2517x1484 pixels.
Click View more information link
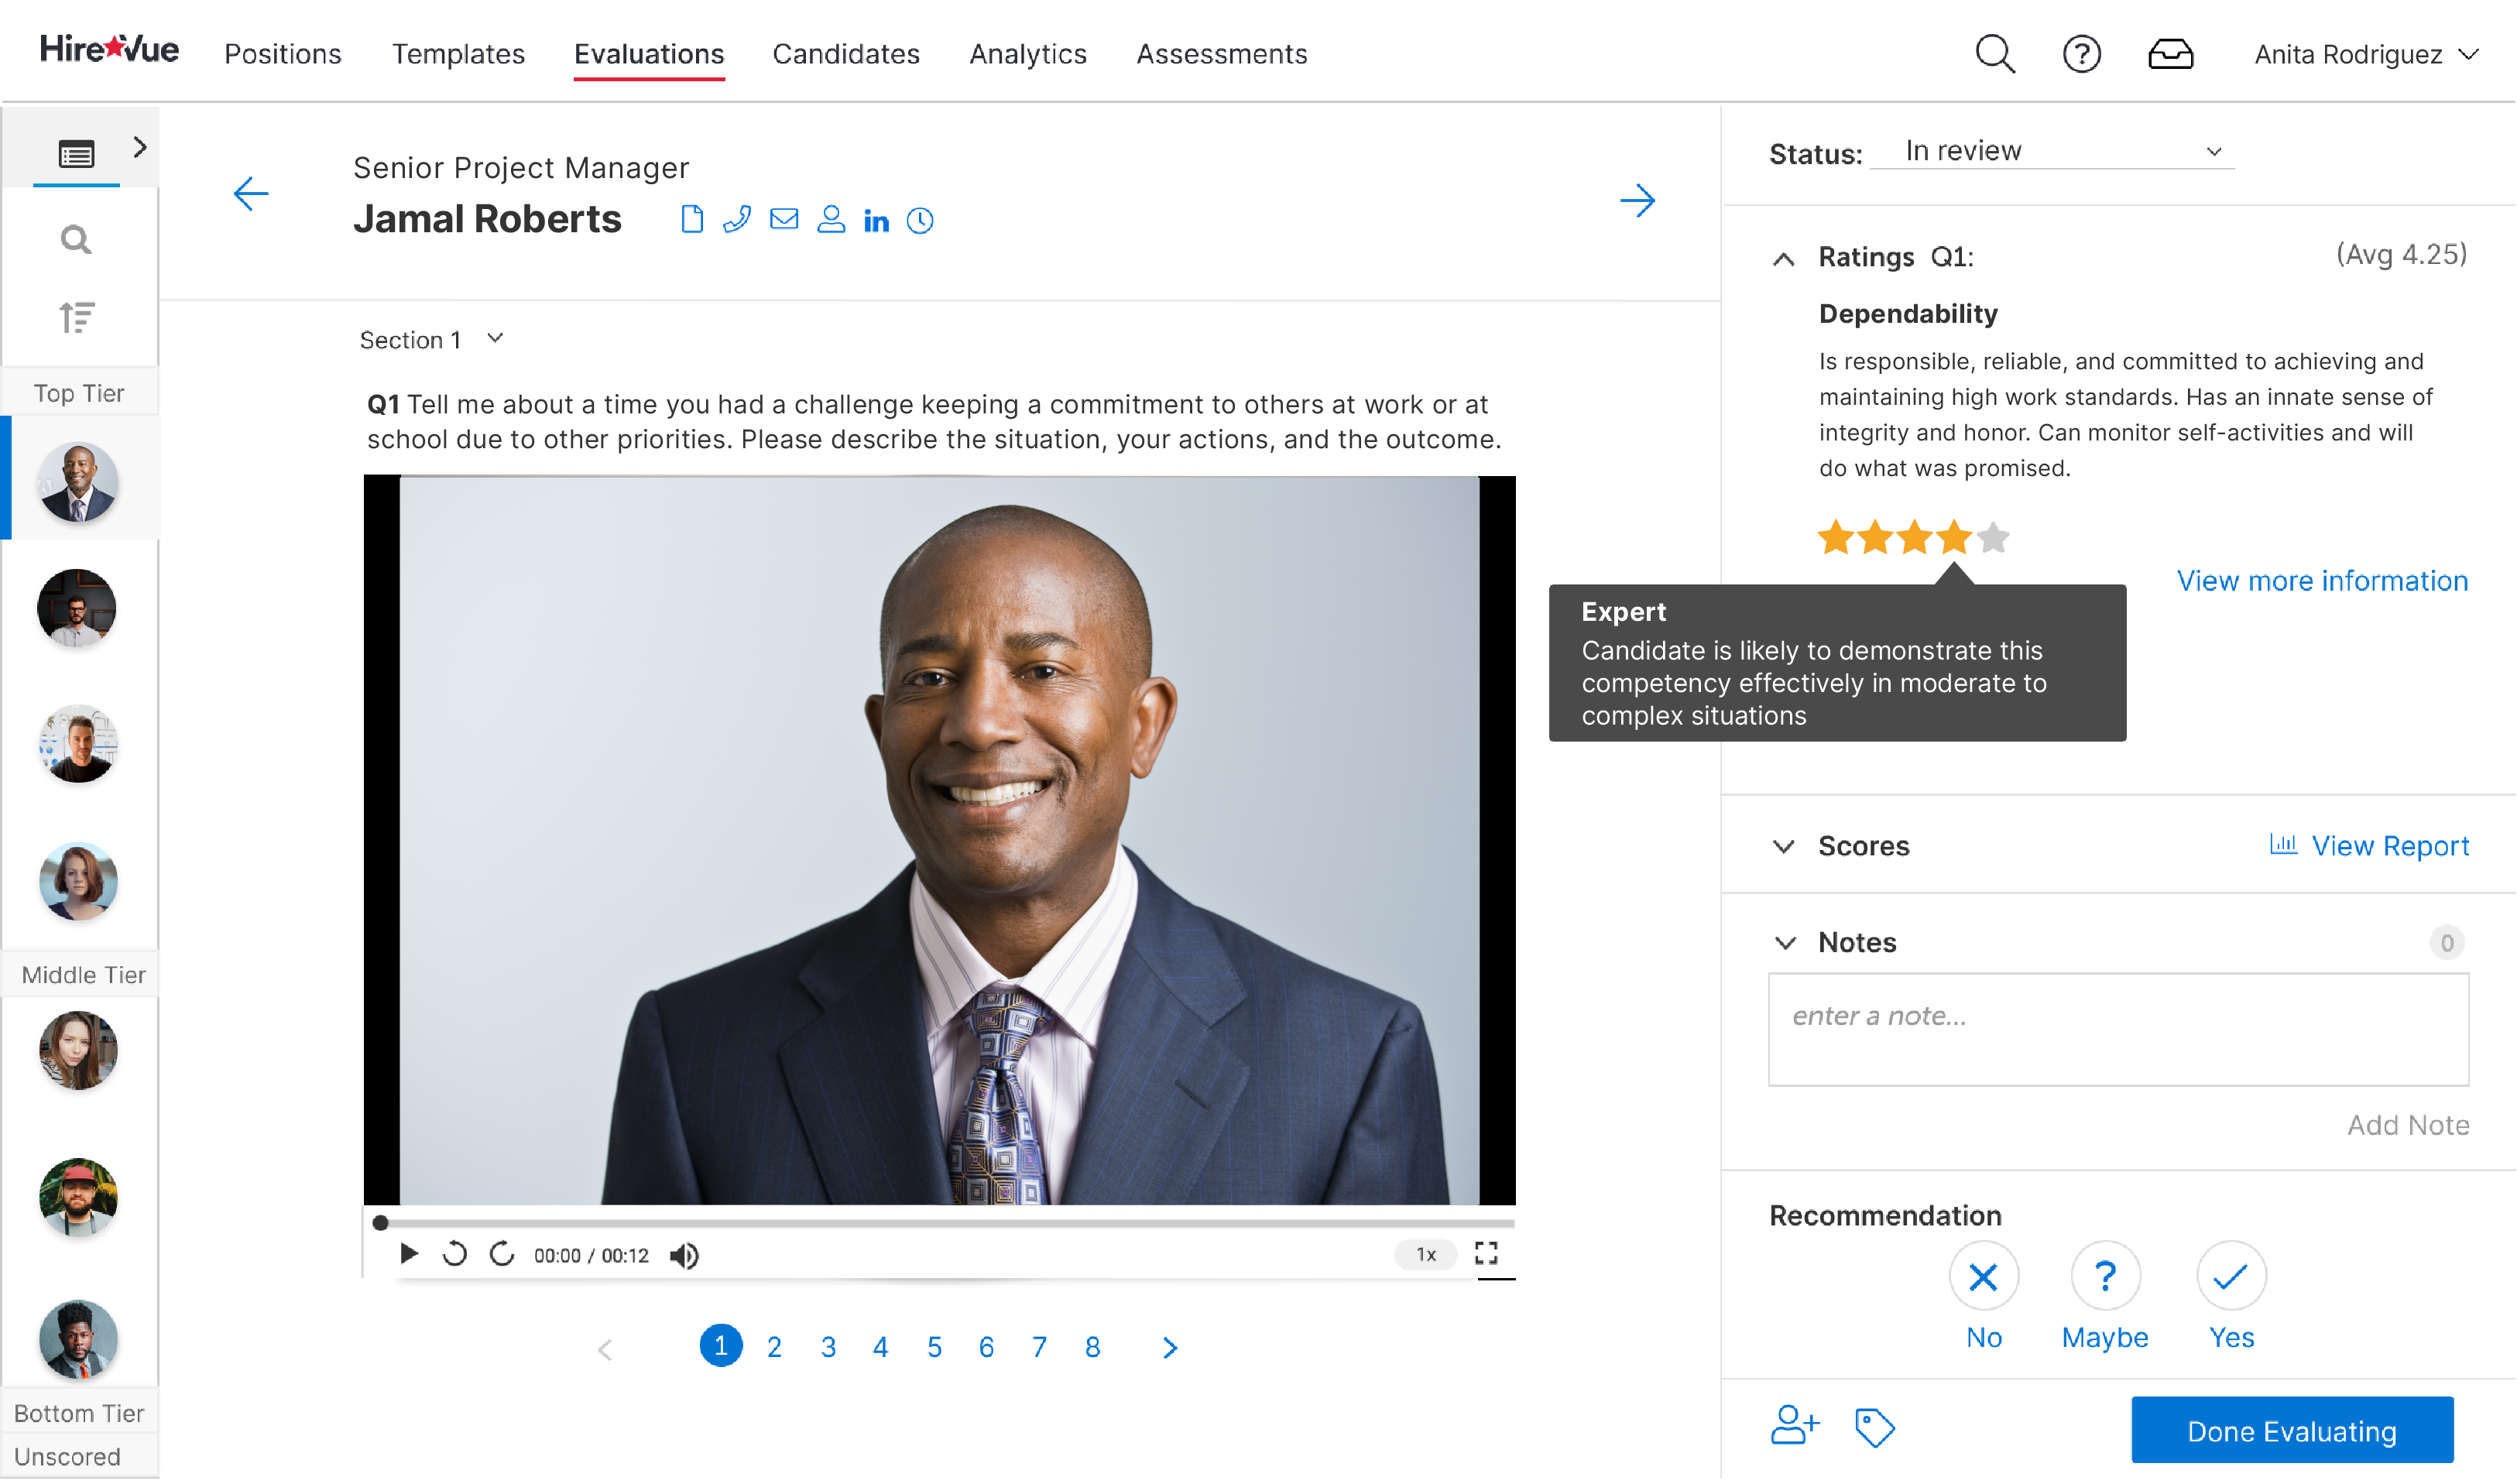tap(2321, 581)
